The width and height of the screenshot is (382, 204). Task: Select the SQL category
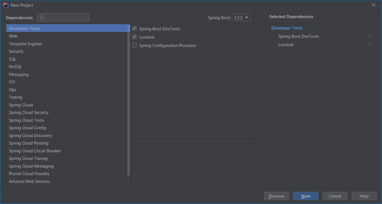click(67, 59)
